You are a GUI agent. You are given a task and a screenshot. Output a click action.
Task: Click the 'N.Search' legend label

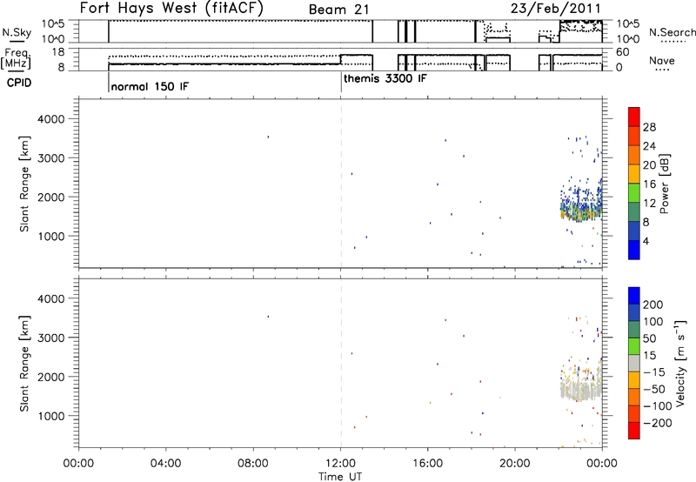pyautogui.click(x=672, y=32)
